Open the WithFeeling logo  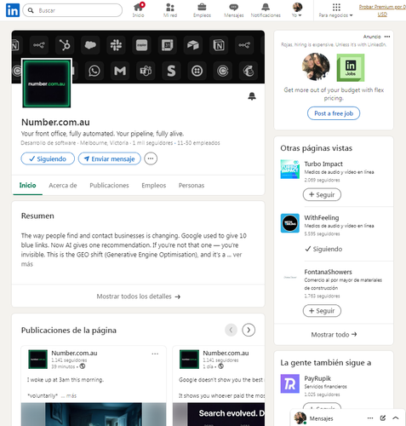290,223
